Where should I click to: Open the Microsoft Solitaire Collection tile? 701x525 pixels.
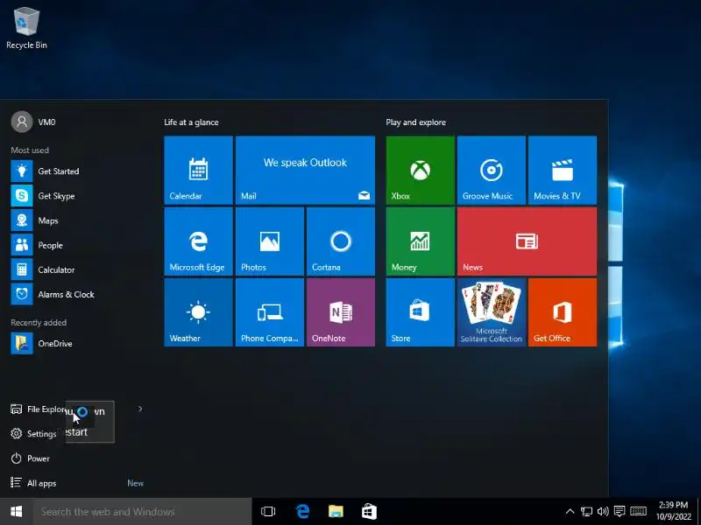pyautogui.click(x=492, y=312)
